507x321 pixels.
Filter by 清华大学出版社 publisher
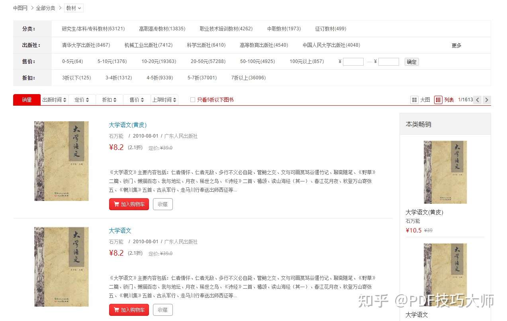86,45
